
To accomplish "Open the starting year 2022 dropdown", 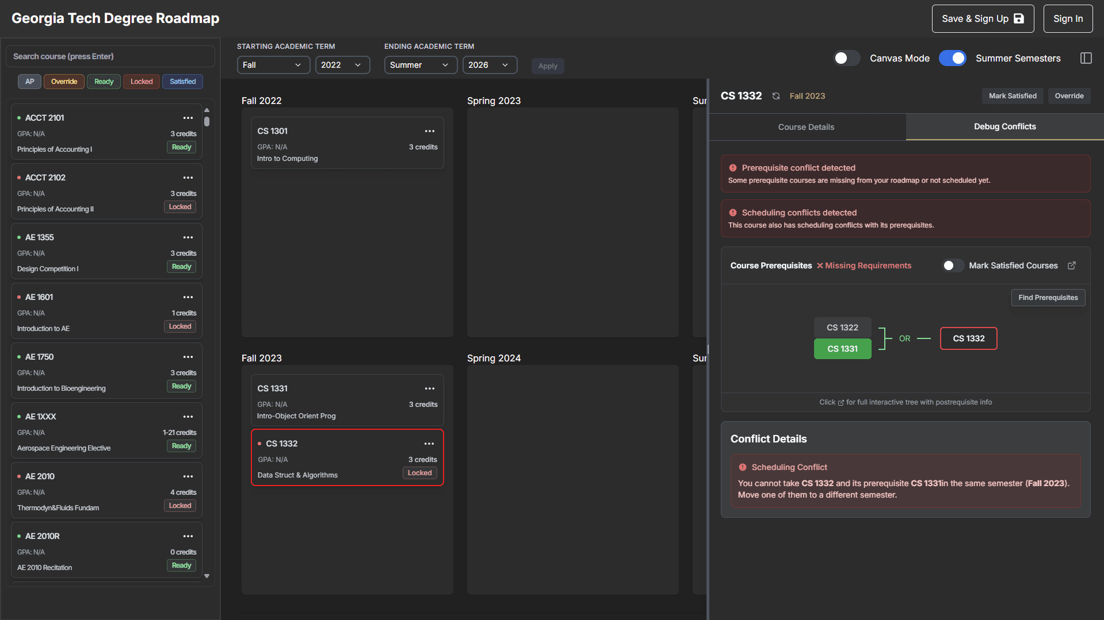I will (x=342, y=65).
